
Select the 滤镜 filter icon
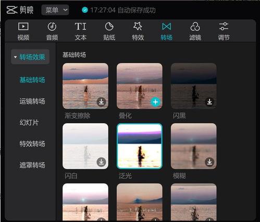point(195,27)
